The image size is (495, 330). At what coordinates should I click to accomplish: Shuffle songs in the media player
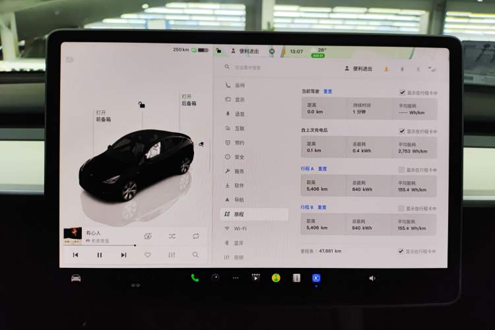(x=172, y=236)
